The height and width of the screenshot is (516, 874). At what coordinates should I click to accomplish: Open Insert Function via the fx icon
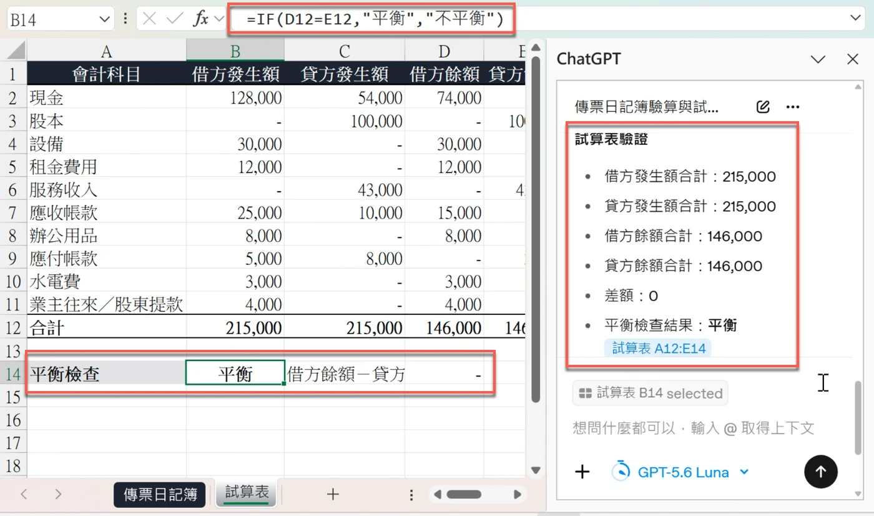pos(200,19)
